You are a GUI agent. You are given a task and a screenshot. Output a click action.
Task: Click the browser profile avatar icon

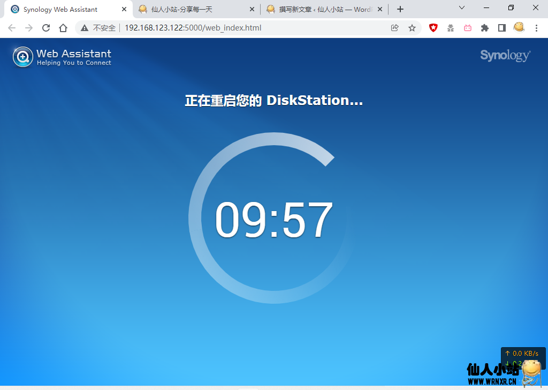point(519,28)
